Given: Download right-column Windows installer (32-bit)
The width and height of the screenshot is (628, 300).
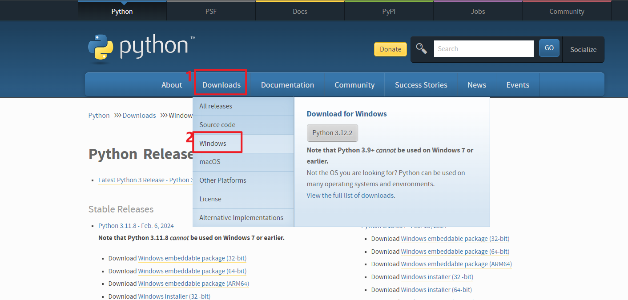Looking at the screenshot, I should pyautogui.click(x=437, y=277).
